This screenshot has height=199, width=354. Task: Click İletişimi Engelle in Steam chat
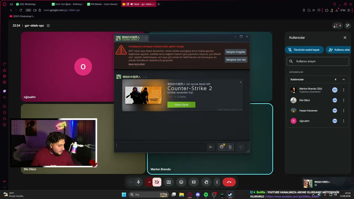[x=236, y=52]
